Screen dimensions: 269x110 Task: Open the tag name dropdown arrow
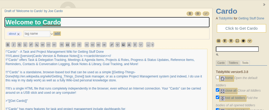[x=52, y=34]
